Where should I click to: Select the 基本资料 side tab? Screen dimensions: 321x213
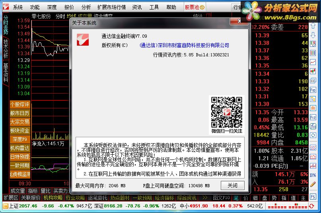coord(6,73)
